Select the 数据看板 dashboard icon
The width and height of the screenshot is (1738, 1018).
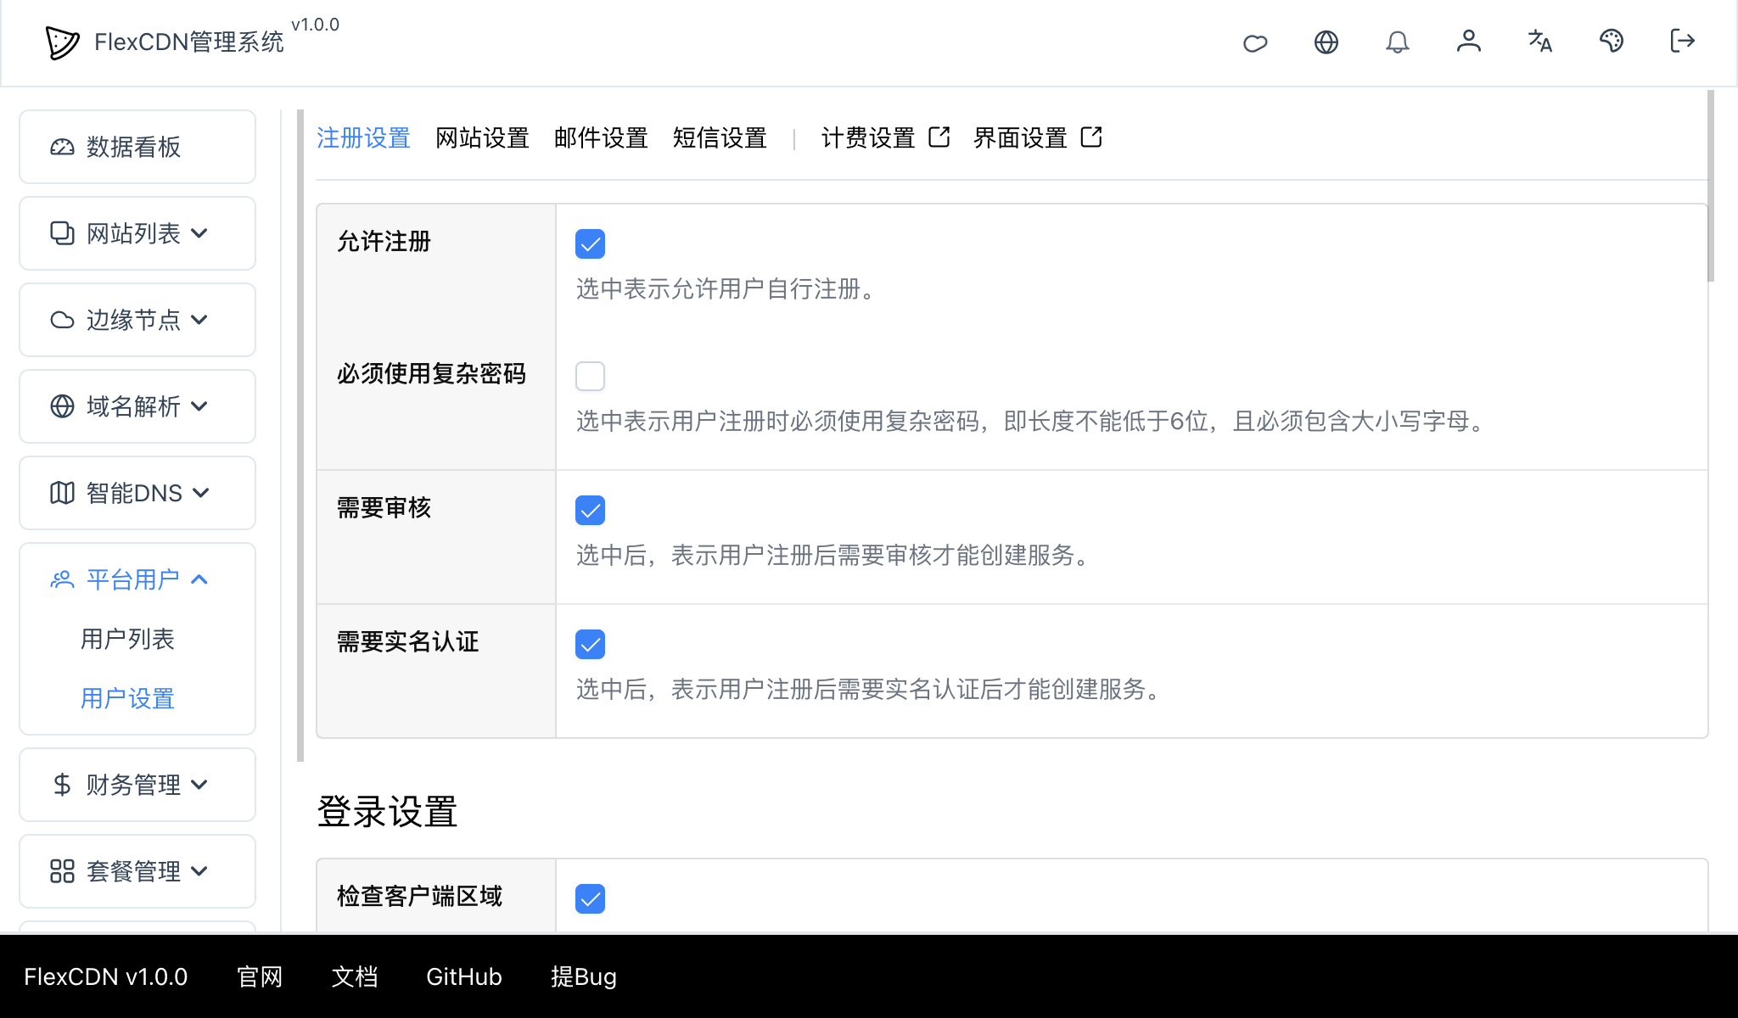137,147
